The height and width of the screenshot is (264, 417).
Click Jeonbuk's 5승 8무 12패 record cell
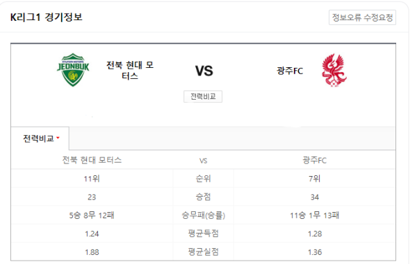92,215
